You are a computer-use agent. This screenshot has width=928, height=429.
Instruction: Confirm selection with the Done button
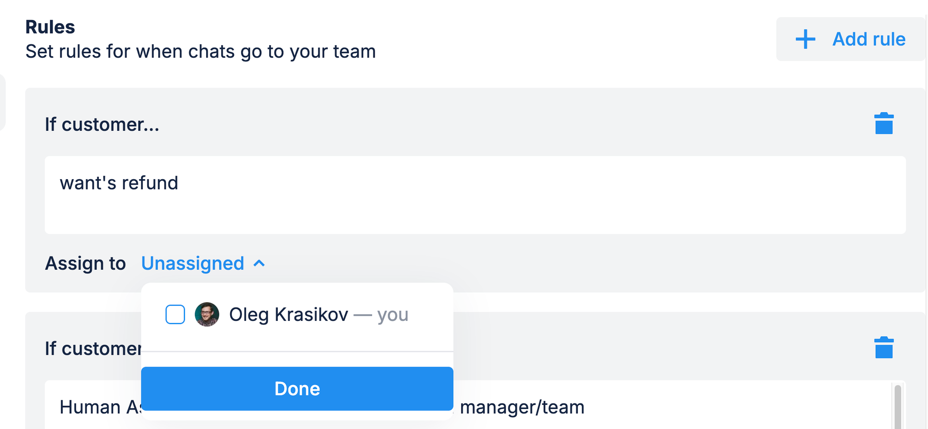[x=297, y=389]
